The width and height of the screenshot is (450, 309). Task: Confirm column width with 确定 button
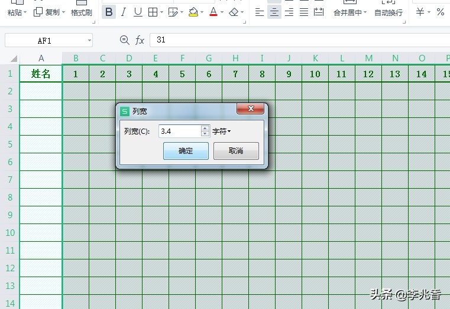click(186, 151)
